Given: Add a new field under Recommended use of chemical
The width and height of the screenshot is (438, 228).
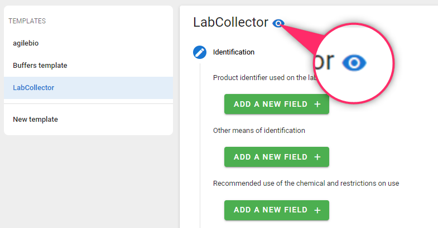Looking at the screenshot, I should click(277, 210).
